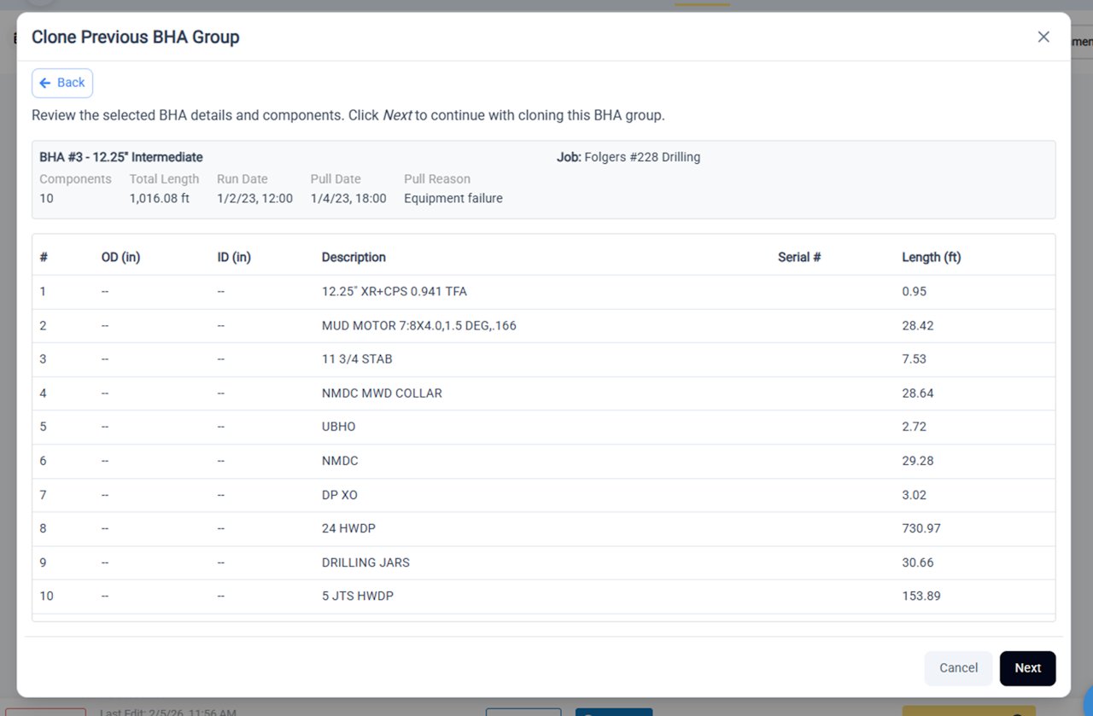Click length value 29.28
Image resolution: width=1093 pixels, height=716 pixels.
(918, 461)
